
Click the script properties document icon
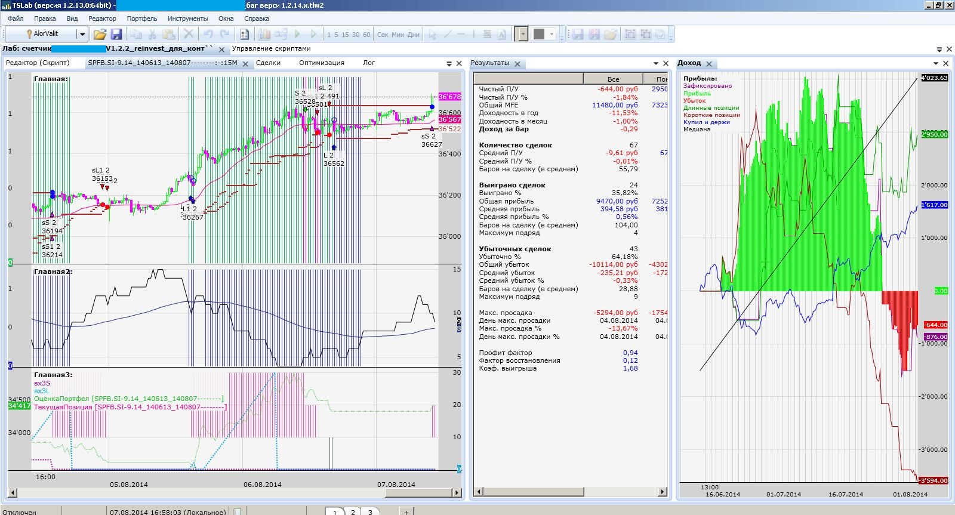pyautogui.click(x=245, y=35)
